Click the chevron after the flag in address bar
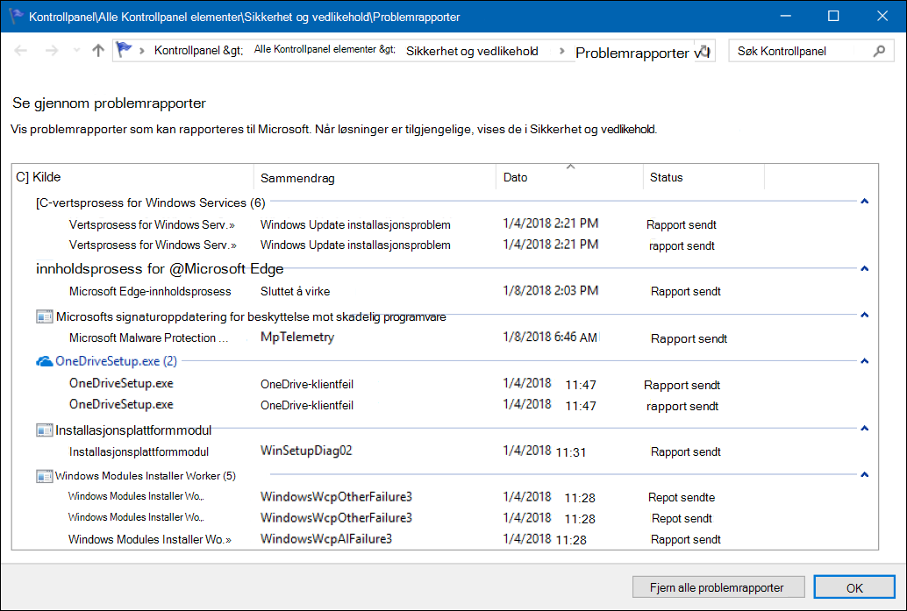This screenshot has width=907, height=611. coord(142,51)
